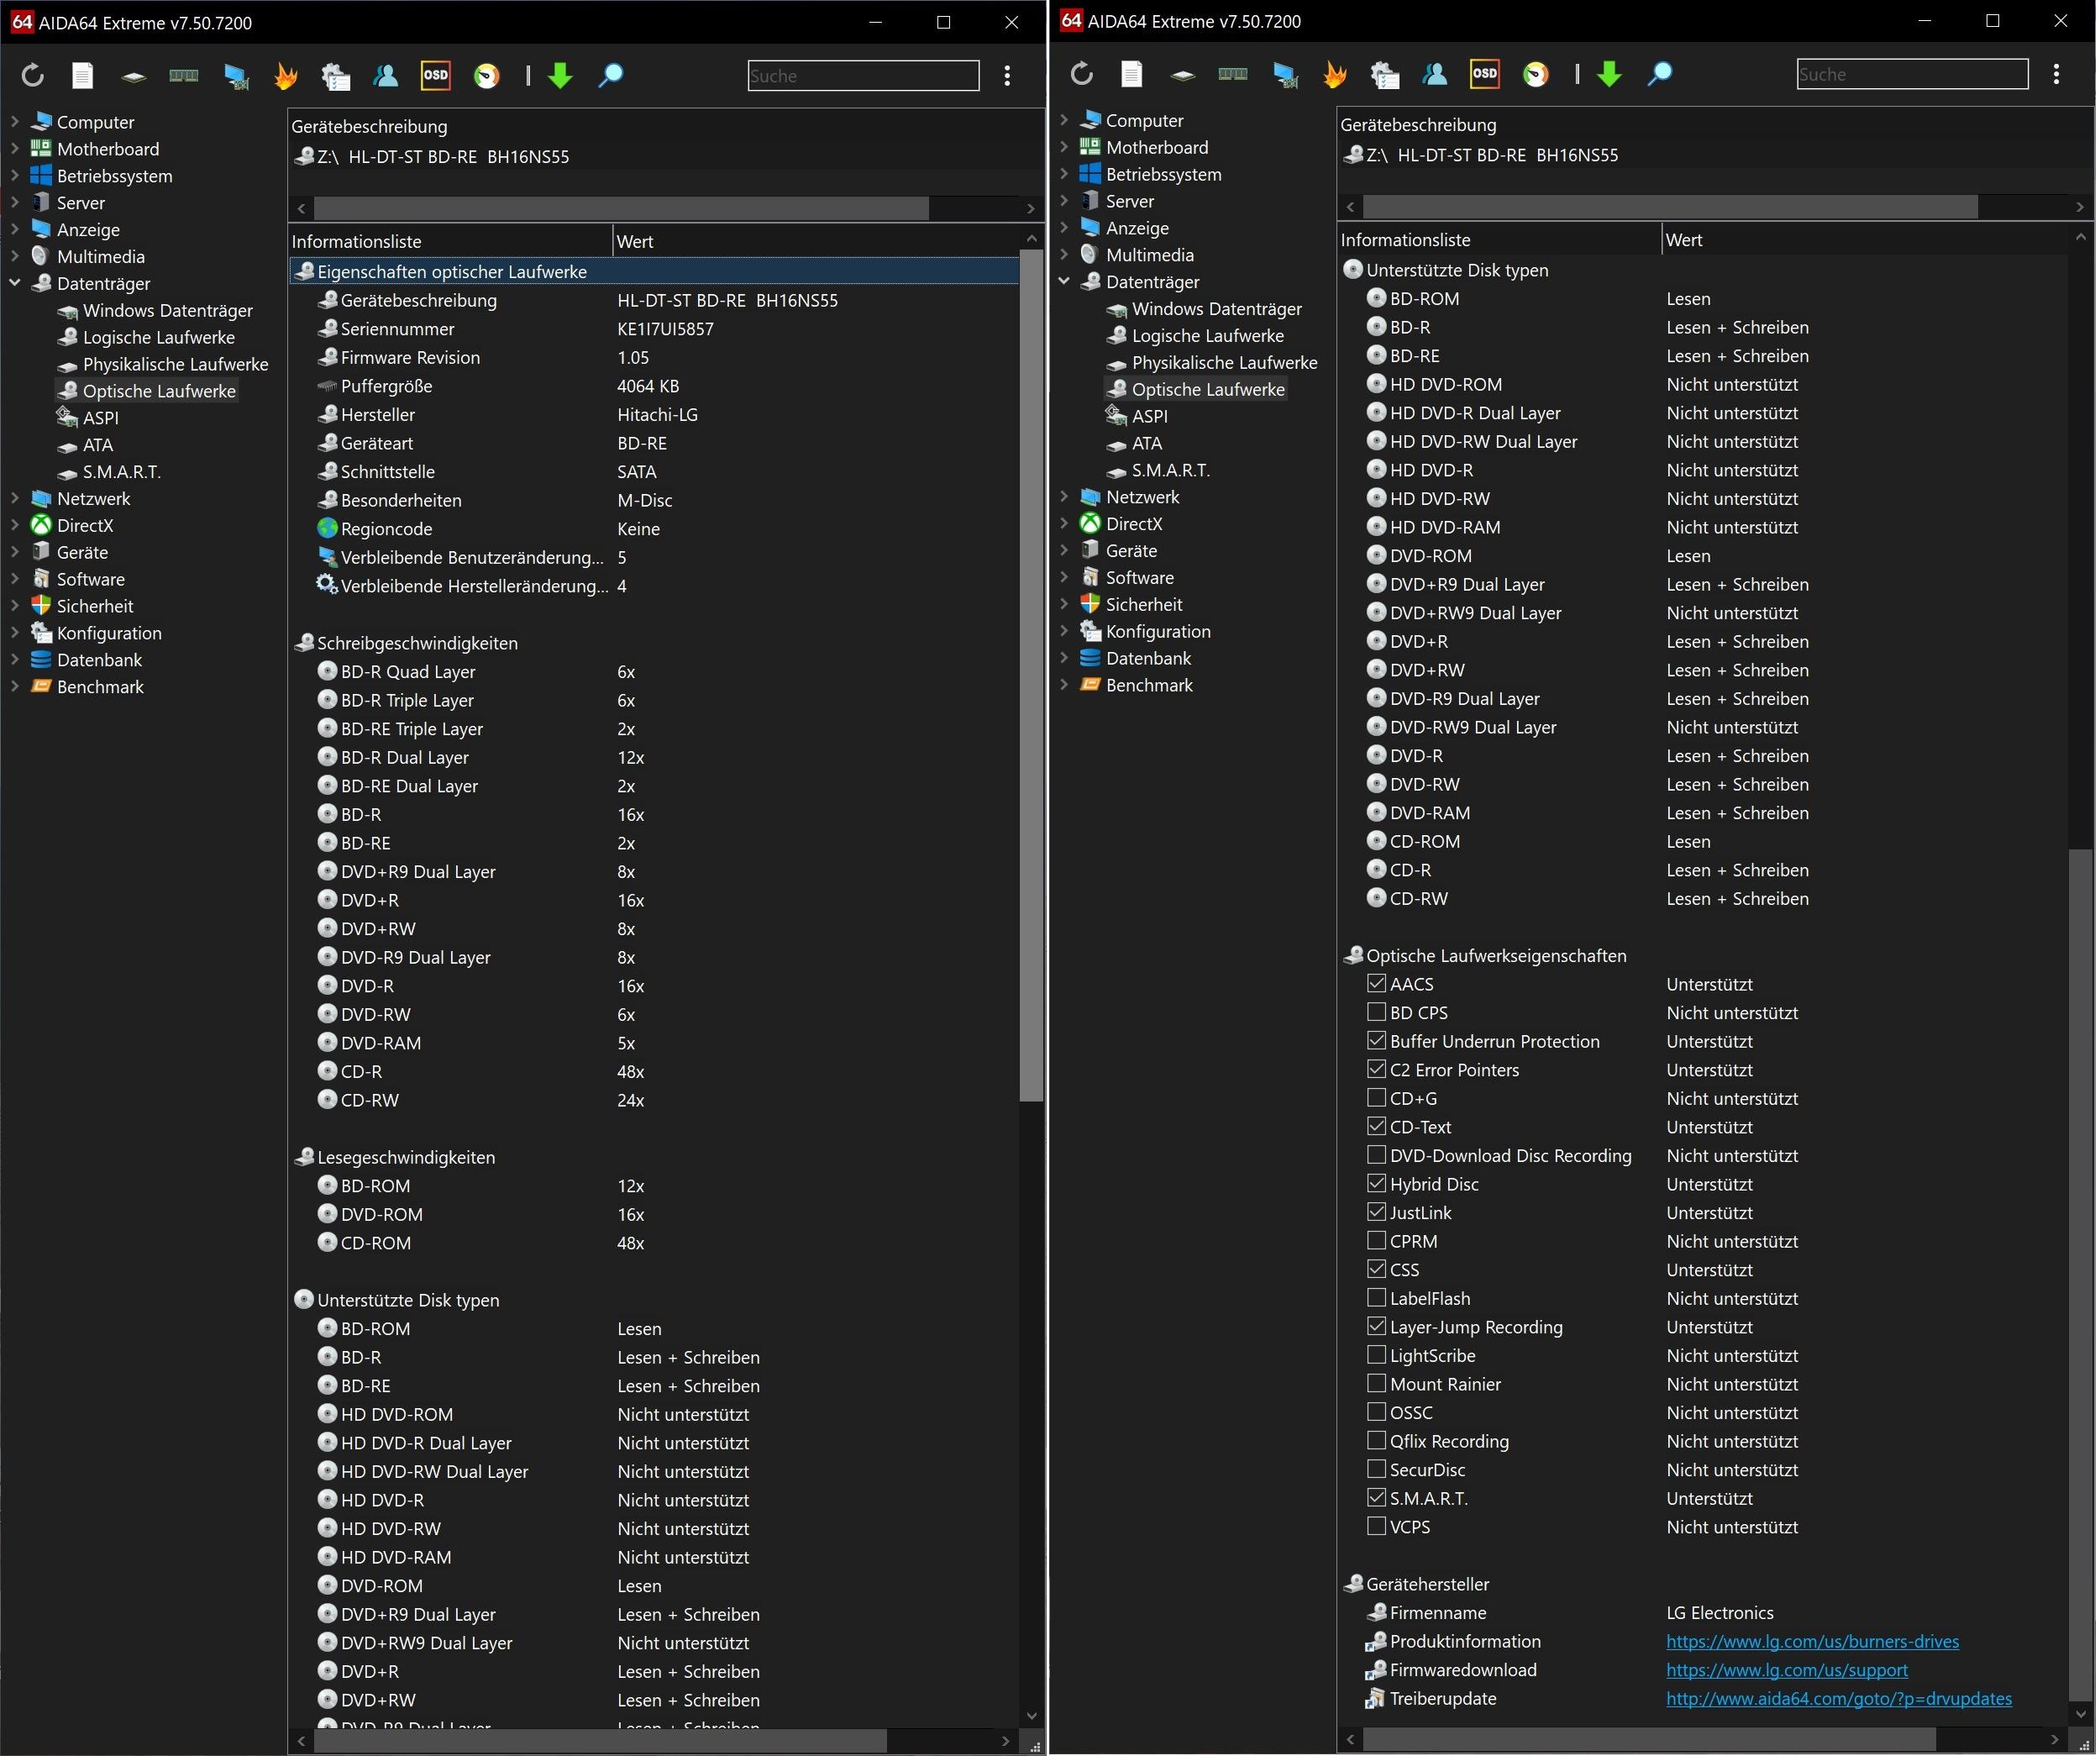The height and width of the screenshot is (1756, 2100).
Task: Open the report icon in the left window toolbar
Action: pyautogui.click(x=83, y=75)
